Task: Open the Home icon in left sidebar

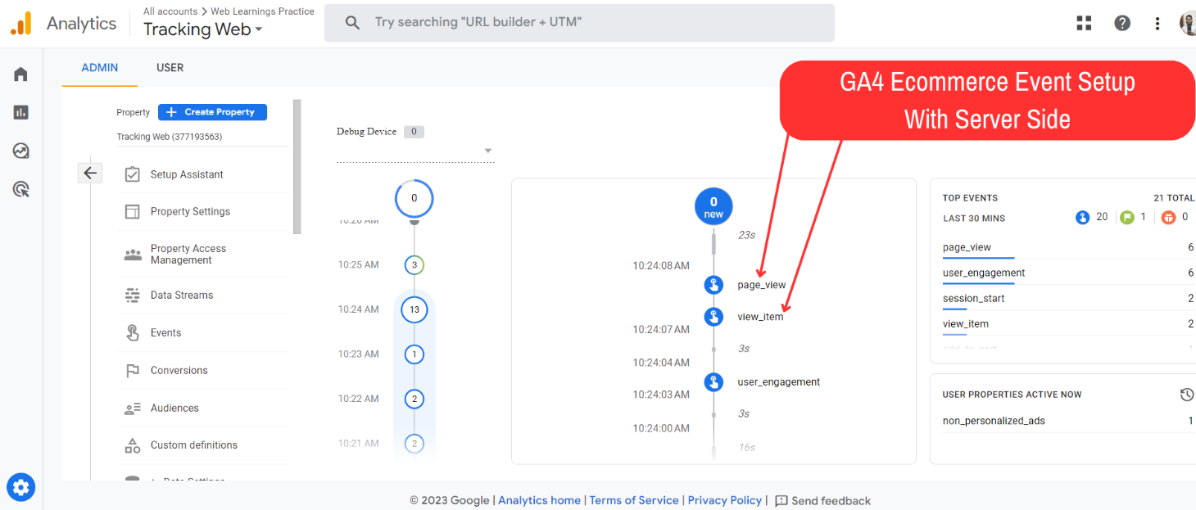Action: pos(21,74)
